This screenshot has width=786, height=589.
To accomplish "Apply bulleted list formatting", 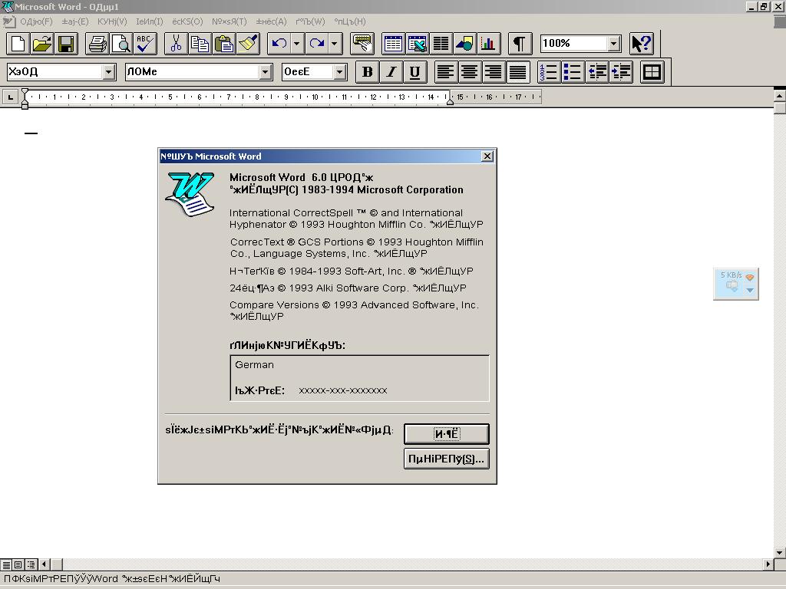I will (x=573, y=72).
